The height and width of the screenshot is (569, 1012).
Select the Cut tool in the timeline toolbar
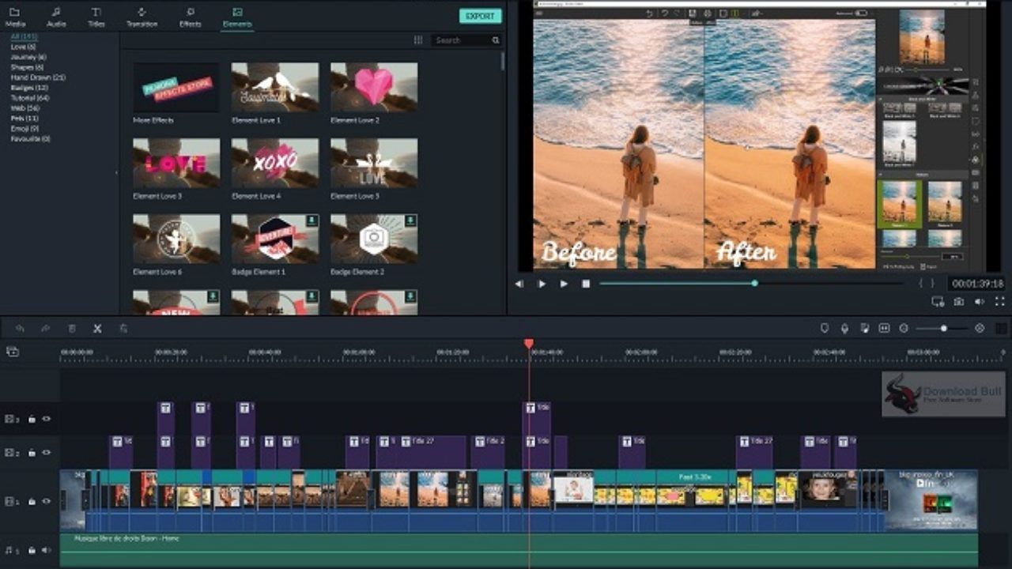coord(96,329)
